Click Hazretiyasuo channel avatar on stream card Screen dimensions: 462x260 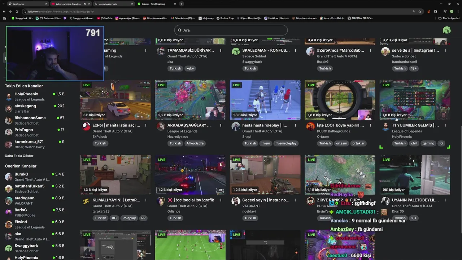(x=161, y=126)
